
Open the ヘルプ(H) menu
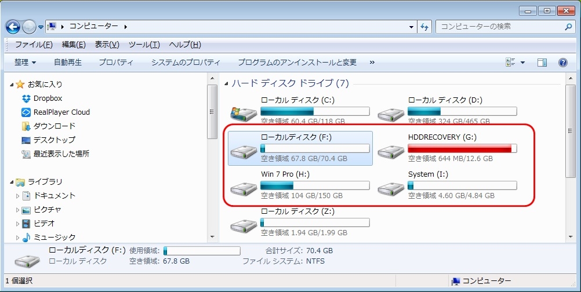tap(185, 45)
